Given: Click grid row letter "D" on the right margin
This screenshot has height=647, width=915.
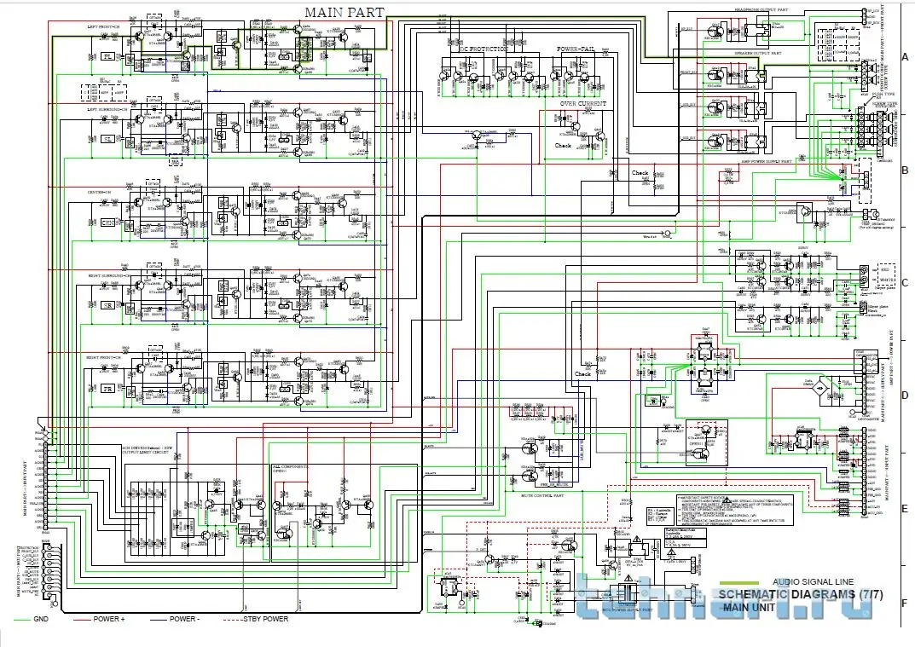Looking at the screenshot, I should pyautogui.click(x=905, y=396).
